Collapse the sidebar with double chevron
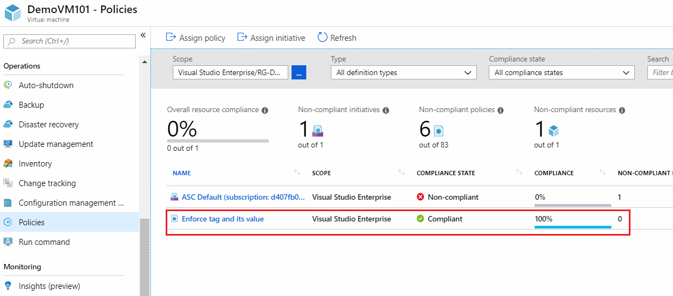 pos(143,35)
